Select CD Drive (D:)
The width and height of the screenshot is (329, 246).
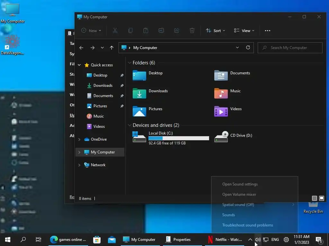[233, 137]
